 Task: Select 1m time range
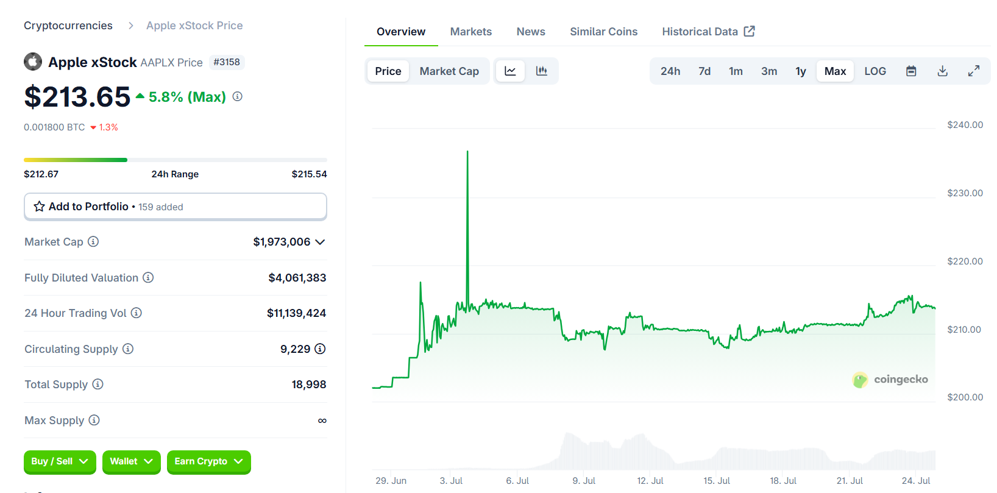(736, 71)
